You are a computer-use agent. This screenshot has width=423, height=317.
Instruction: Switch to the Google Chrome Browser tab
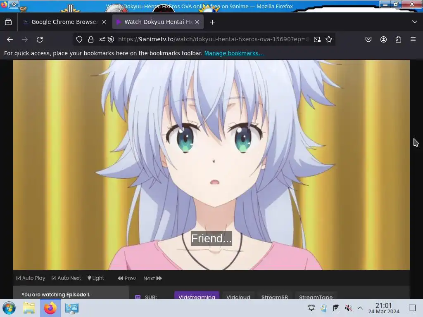(x=64, y=22)
